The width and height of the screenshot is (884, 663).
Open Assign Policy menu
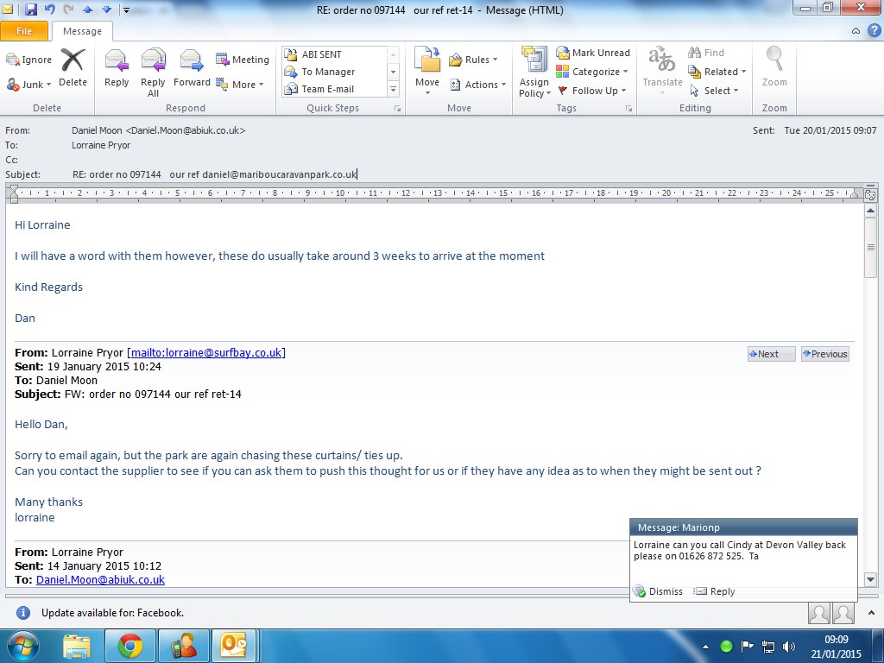[x=534, y=72]
